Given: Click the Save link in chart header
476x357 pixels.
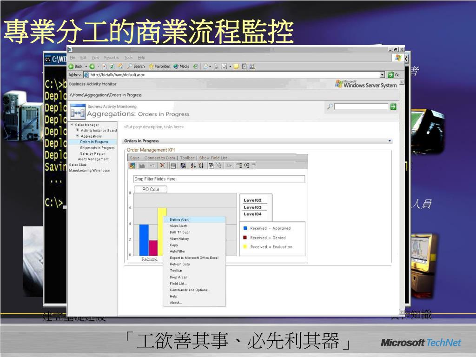Looking at the screenshot, I should point(134,158).
